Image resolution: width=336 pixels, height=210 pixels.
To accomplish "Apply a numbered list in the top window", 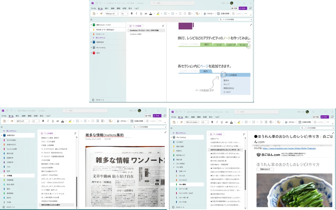I will 173,14.
